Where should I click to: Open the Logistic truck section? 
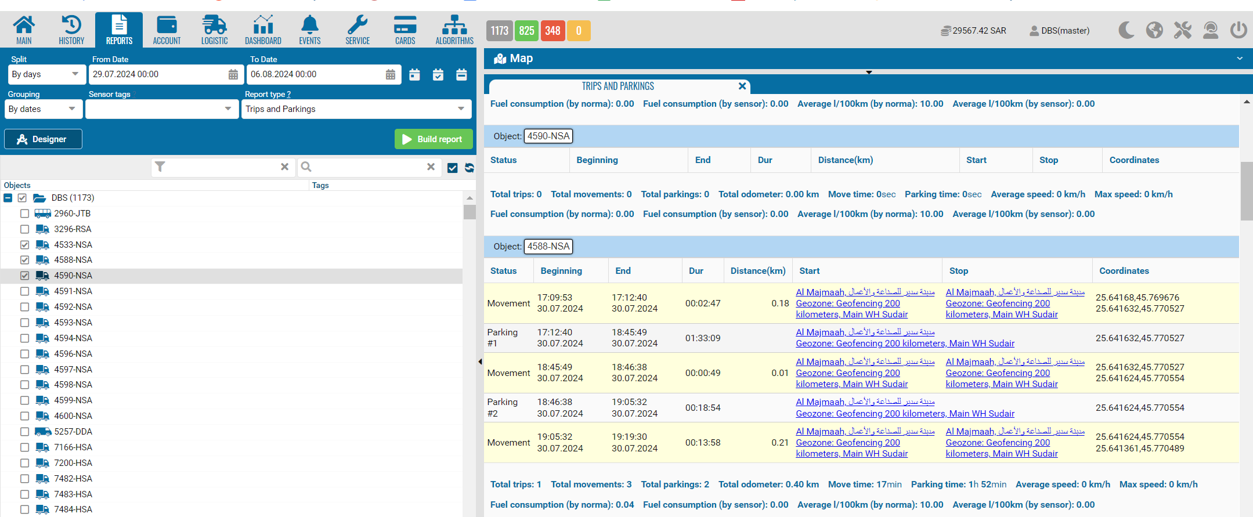pos(214,30)
